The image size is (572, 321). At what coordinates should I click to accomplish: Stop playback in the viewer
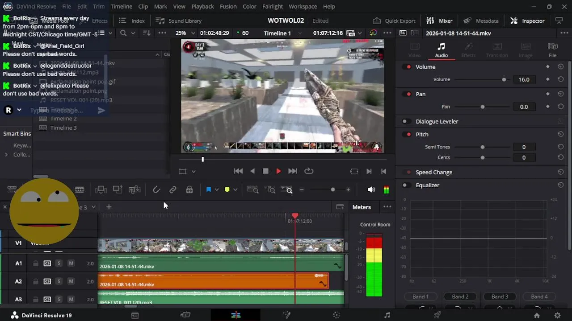click(x=265, y=171)
